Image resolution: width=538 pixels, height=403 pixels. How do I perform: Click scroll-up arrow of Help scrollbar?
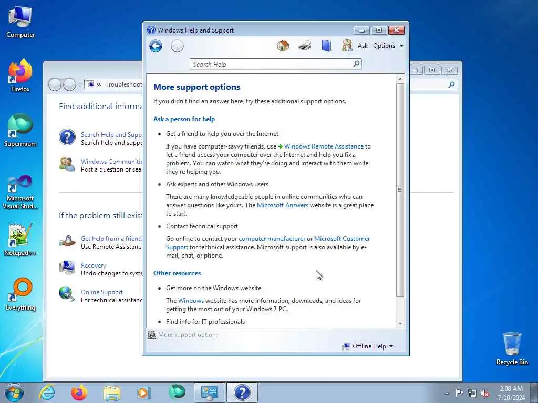pyautogui.click(x=400, y=79)
